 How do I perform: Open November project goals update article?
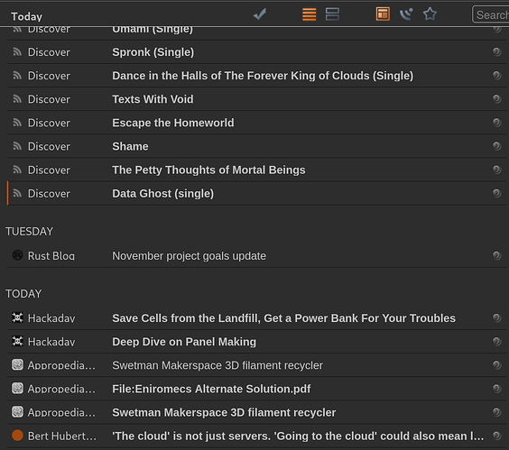[x=189, y=256]
